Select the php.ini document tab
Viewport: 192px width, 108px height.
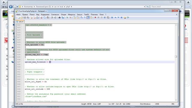click(x=20, y=22)
